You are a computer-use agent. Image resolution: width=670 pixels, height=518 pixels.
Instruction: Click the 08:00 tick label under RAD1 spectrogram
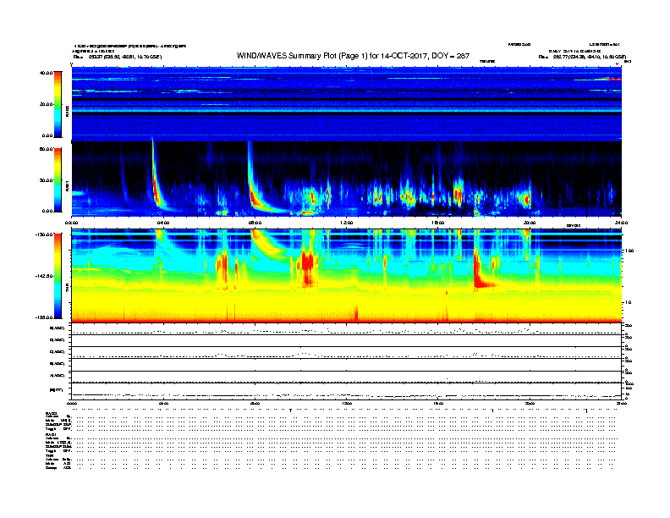pyautogui.click(x=255, y=223)
